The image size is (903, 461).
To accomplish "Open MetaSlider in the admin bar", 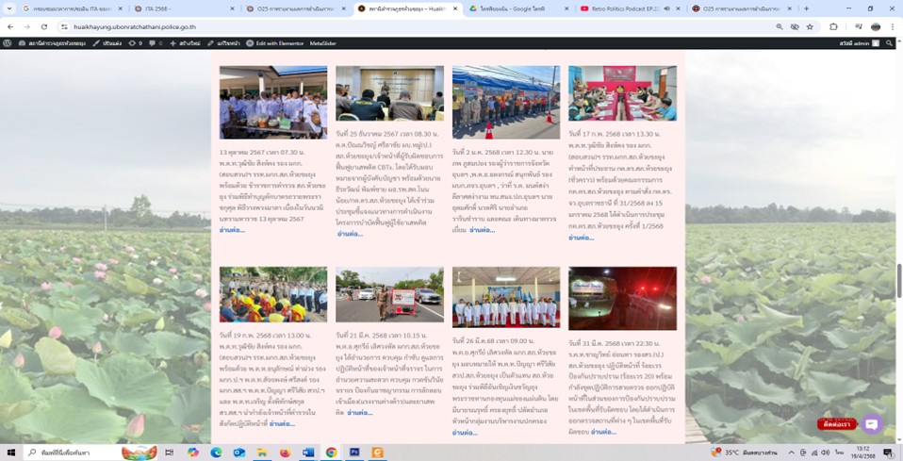I will tap(322, 43).
